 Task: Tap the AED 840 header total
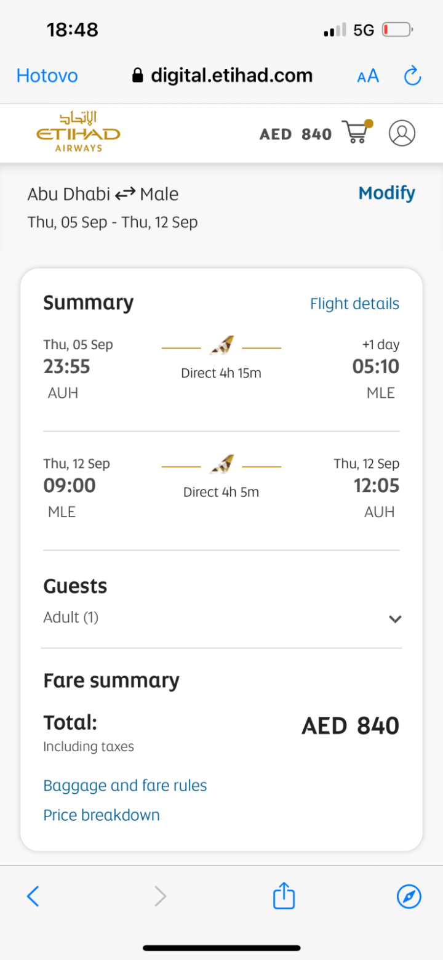coord(295,134)
